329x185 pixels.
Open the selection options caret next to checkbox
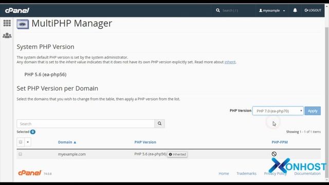pyautogui.click(x=28, y=142)
